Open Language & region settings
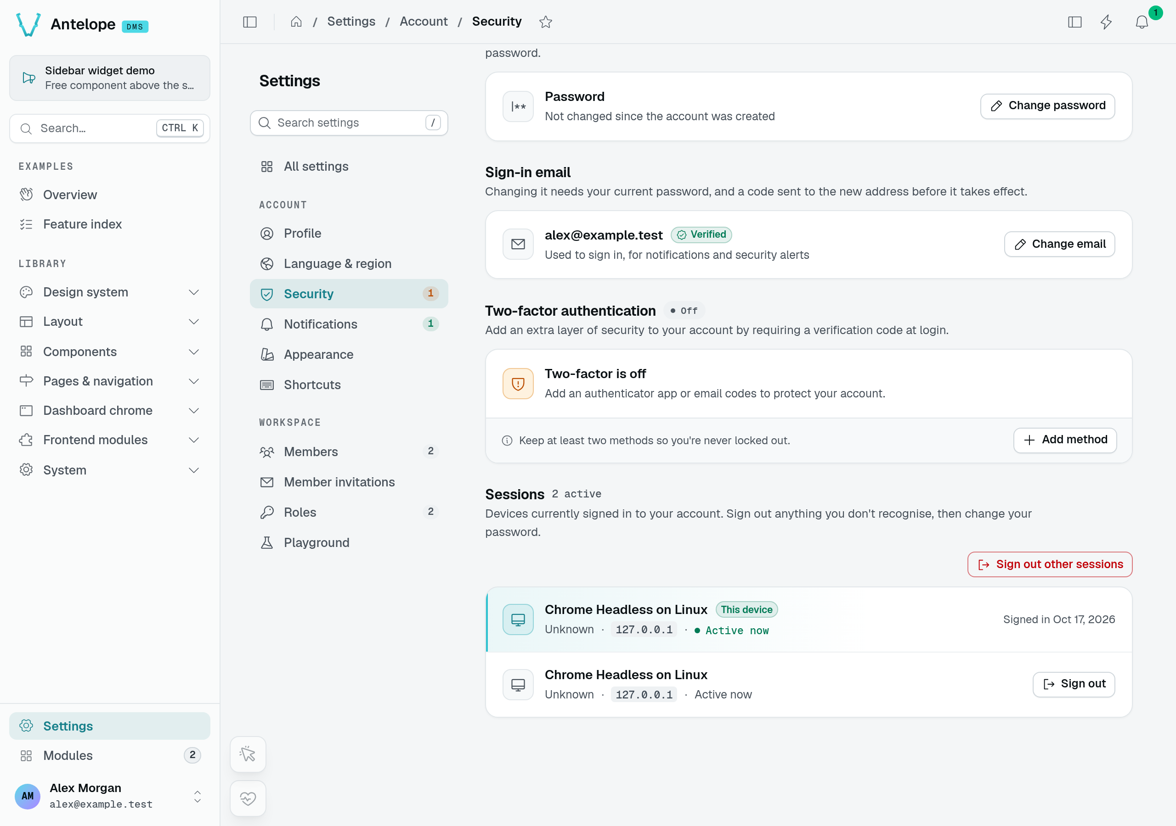 [x=349, y=263]
